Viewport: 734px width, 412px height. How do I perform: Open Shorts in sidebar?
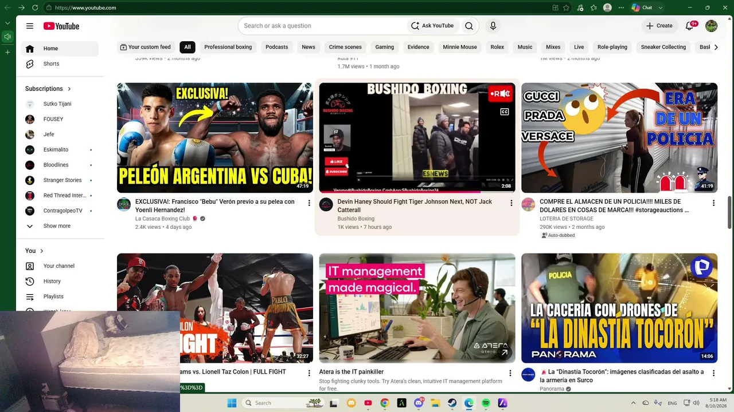(x=60, y=64)
